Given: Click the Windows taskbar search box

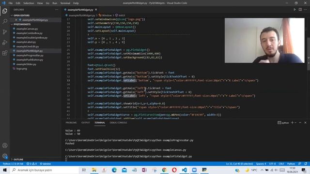Looking at the screenshot, I should click(x=44, y=170).
